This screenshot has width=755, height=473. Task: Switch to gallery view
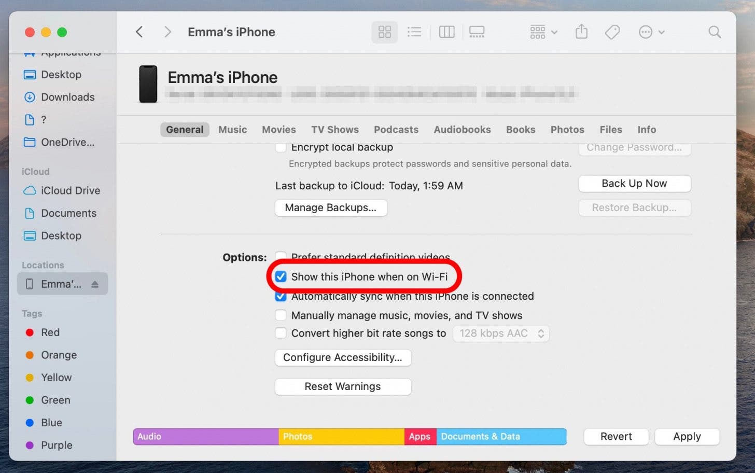point(477,32)
